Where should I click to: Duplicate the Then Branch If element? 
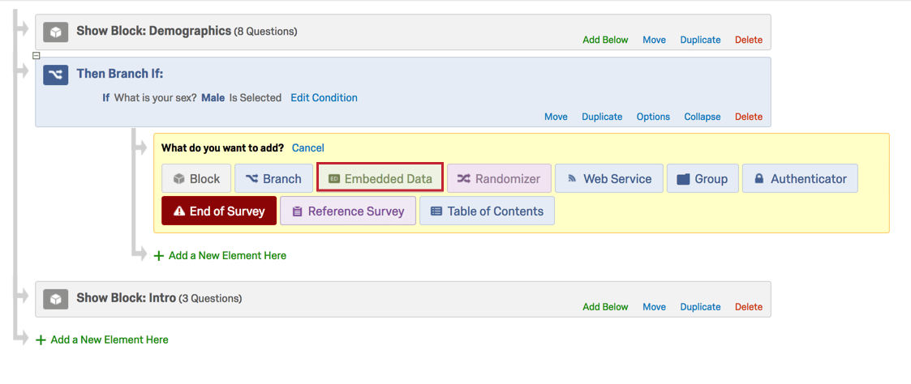point(602,117)
